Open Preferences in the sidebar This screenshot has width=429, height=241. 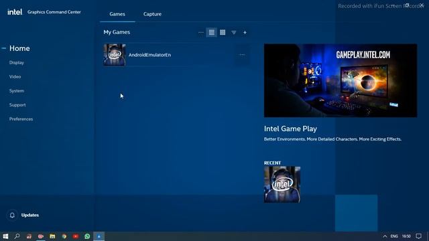(21, 119)
